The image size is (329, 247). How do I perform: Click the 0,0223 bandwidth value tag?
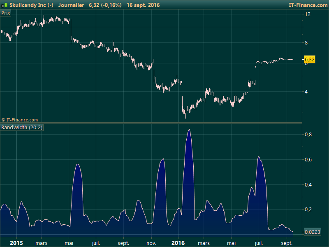click(312, 232)
